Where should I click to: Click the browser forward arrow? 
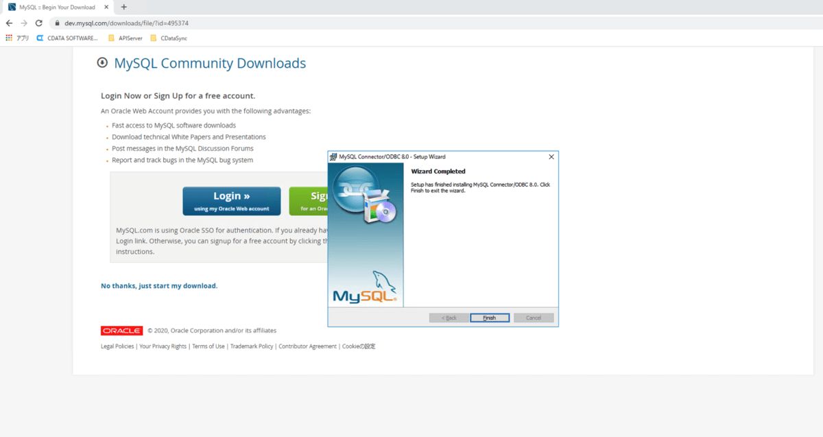(x=24, y=23)
